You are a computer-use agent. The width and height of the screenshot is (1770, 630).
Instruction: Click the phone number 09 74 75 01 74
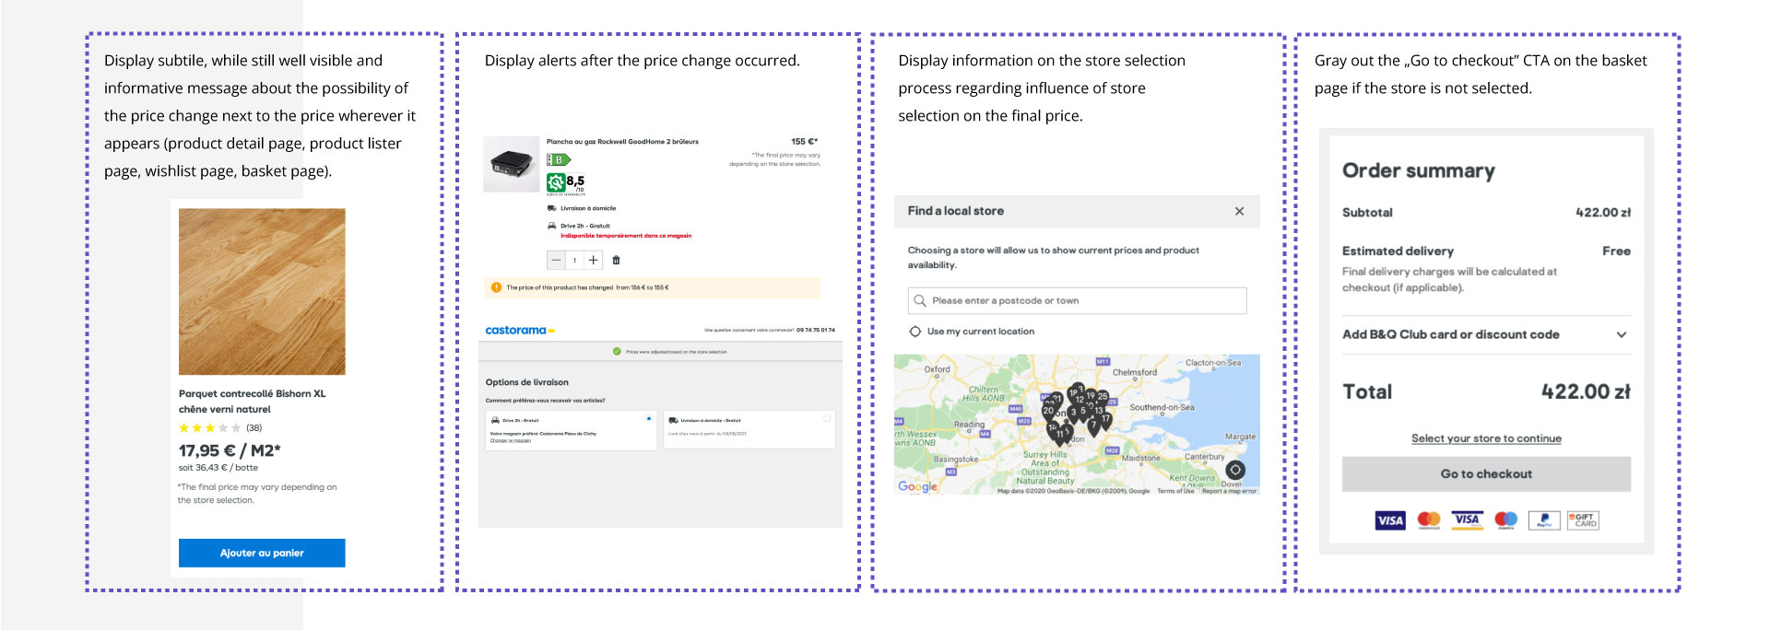point(816,330)
